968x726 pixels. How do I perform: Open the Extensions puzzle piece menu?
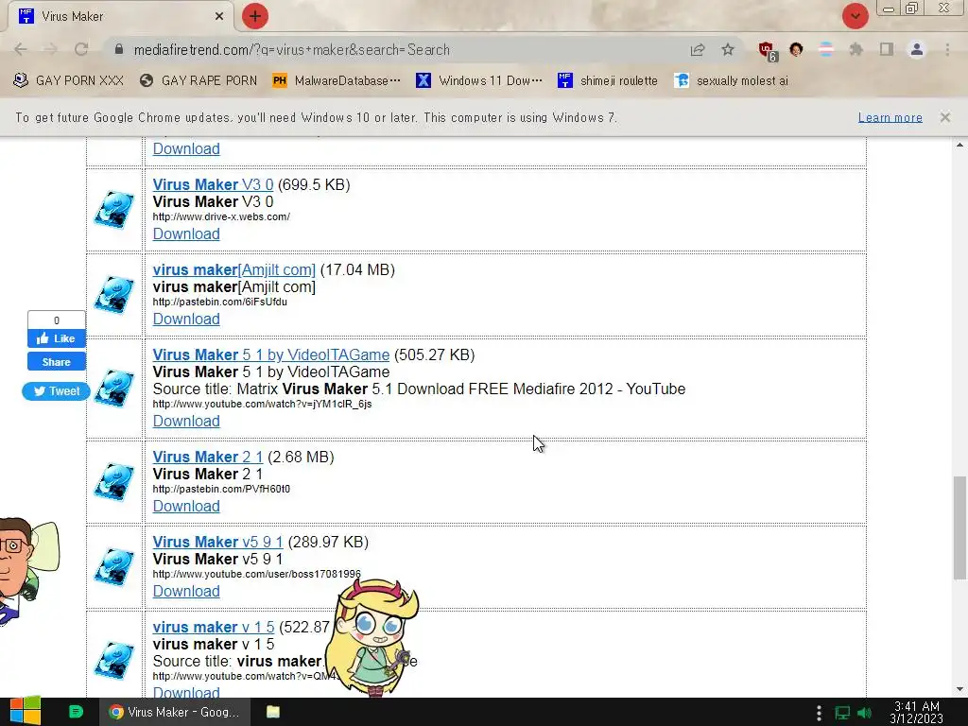[x=856, y=49]
